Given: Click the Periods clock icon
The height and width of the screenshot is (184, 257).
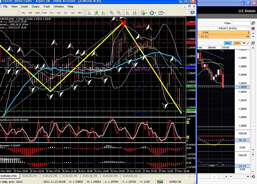Looking at the screenshot, I should 152,13.
